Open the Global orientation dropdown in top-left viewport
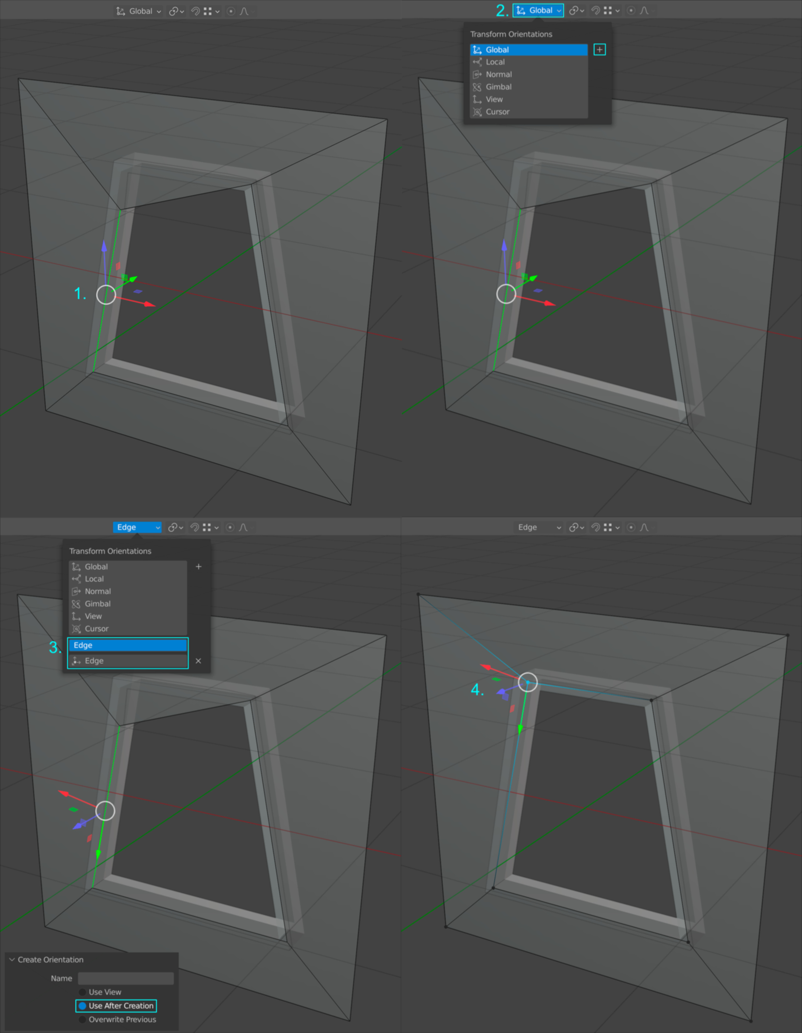Image resolution: width=802 pixels, height=1033 pixels. tap(138, 11)
